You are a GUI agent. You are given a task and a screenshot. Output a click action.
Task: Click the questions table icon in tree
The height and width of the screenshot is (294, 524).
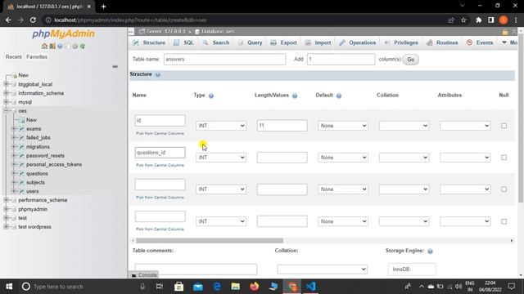click(22, 174)
